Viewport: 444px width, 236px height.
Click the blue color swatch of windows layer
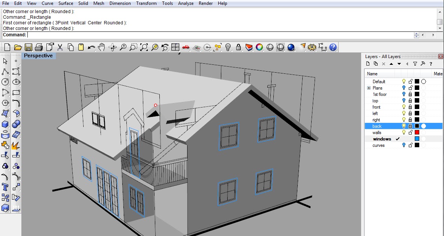click(x=417, y=139)
